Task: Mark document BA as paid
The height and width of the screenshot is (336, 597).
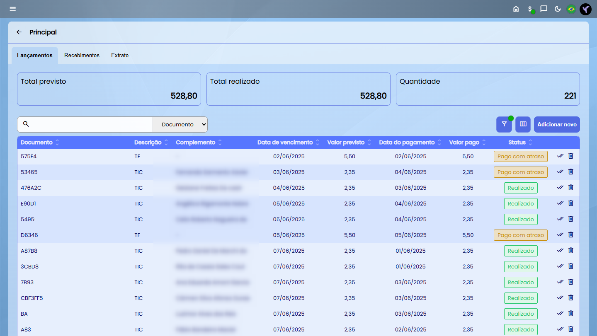Action: (561, 313)
